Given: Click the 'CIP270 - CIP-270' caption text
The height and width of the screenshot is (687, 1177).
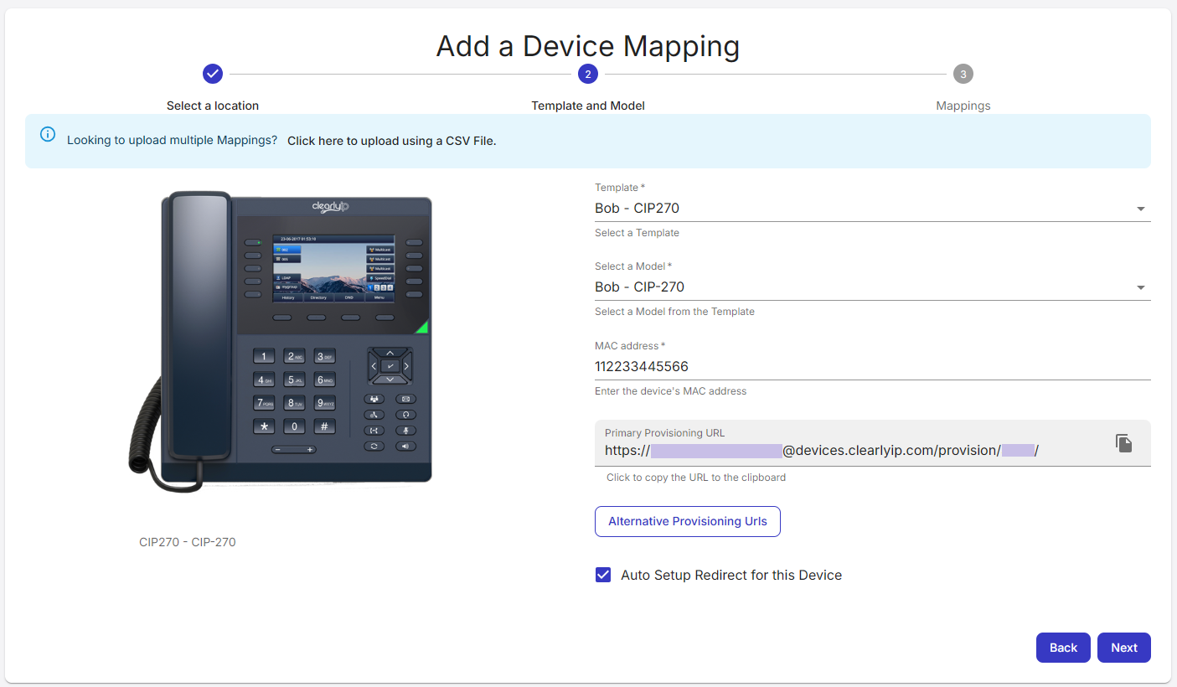Looking at the screenshot, I should [188, 542].
